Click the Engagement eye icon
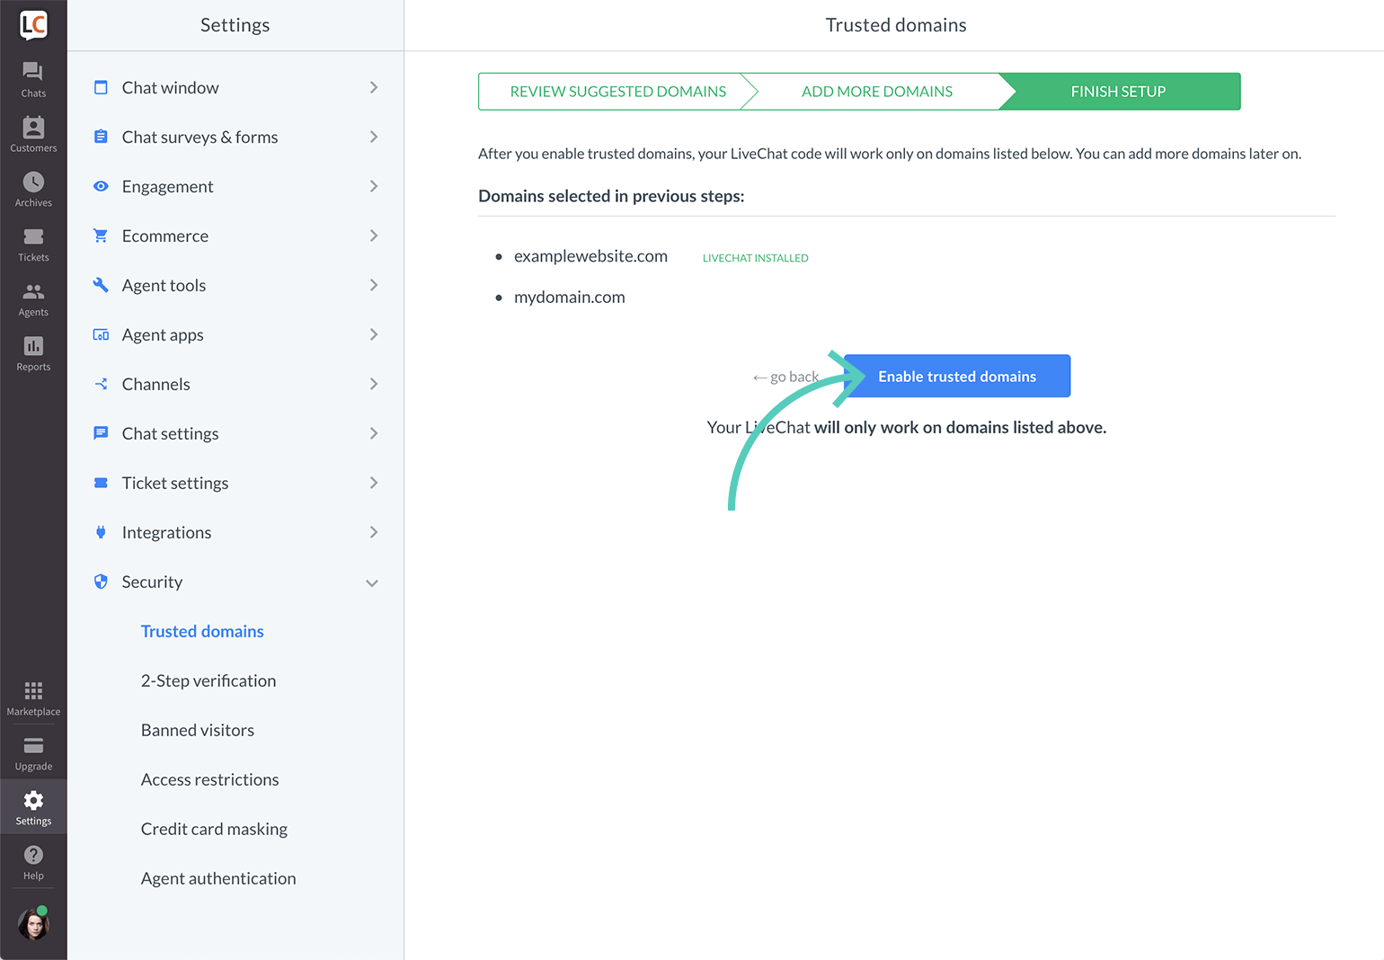 (x=101, y=186)
